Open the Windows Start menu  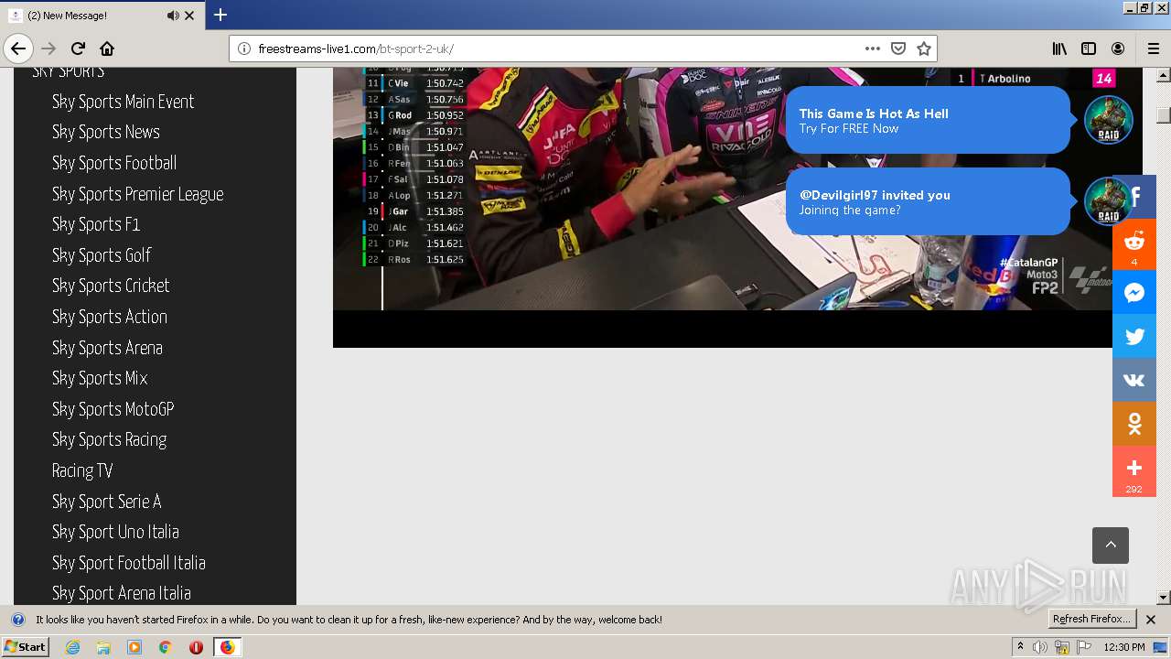25,647
